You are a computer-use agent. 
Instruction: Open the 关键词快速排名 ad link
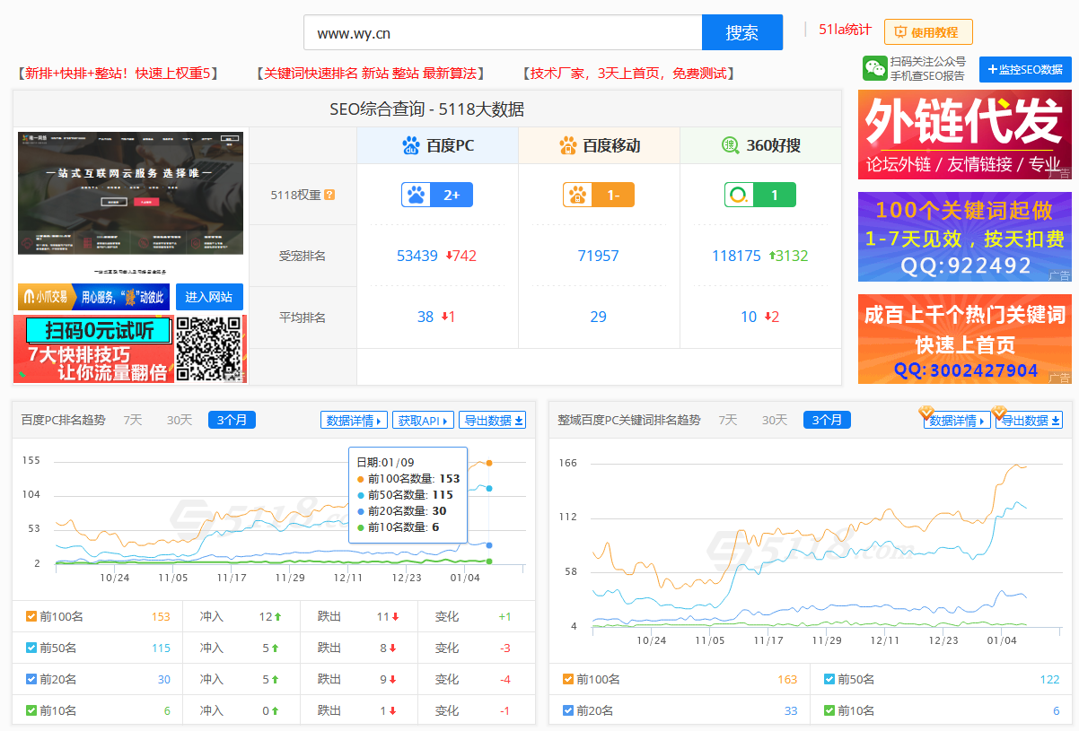(370, 74)
